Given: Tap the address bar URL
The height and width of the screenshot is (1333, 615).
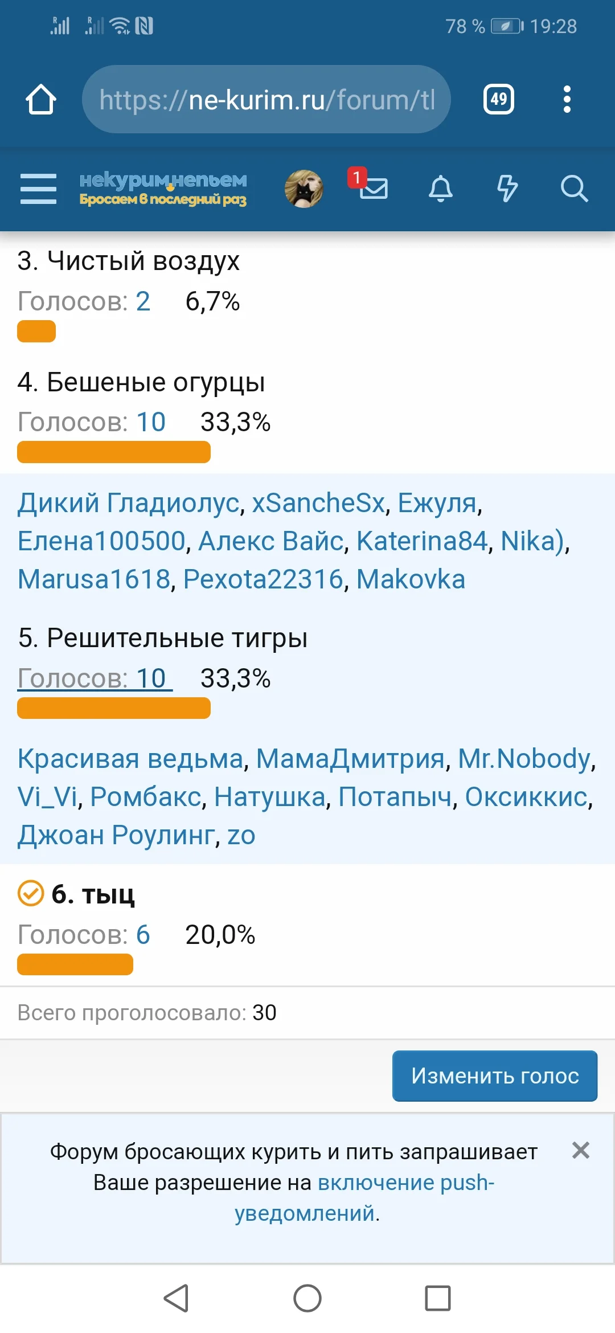Looking at the screenshot, I should click(265, 99).
